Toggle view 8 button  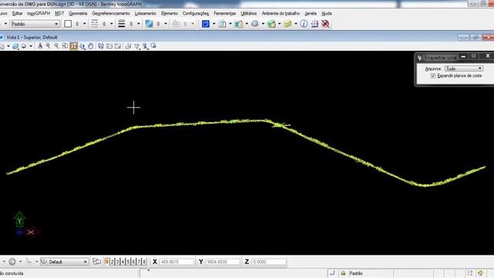(144, 262)
